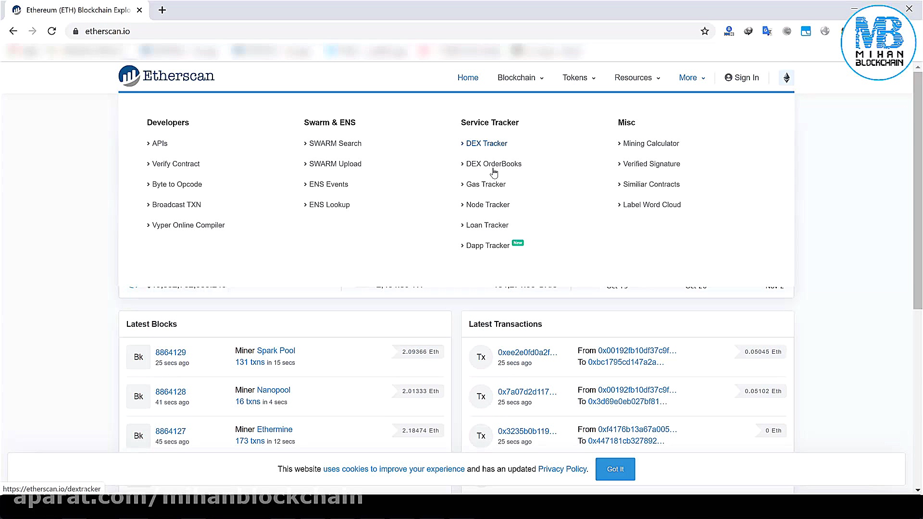Click the Bk icon for block 8864127
The height and width of the screenshot is (519, 923).
[x=138, y=436]
